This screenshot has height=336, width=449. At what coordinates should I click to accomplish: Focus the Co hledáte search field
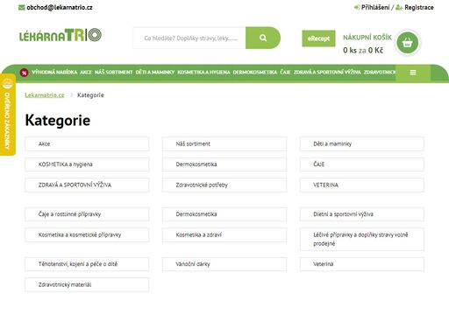coord(189,38)
